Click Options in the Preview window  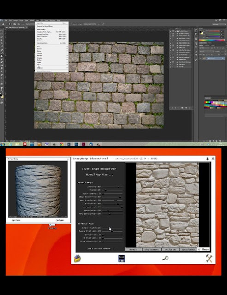tap(16, 220)
